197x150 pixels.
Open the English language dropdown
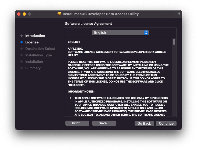[120, 33]
